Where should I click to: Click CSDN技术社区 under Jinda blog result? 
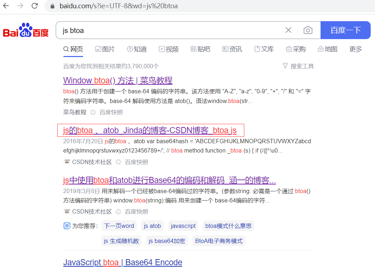(92, 162)
